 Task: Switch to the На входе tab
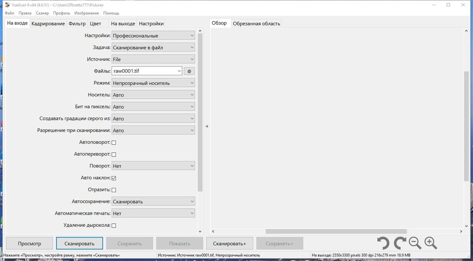click(17, 23)
